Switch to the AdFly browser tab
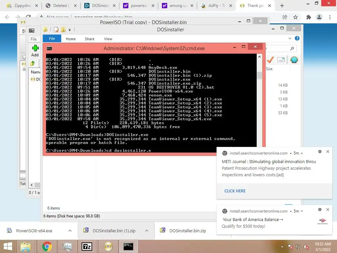 tap(217, 6)
